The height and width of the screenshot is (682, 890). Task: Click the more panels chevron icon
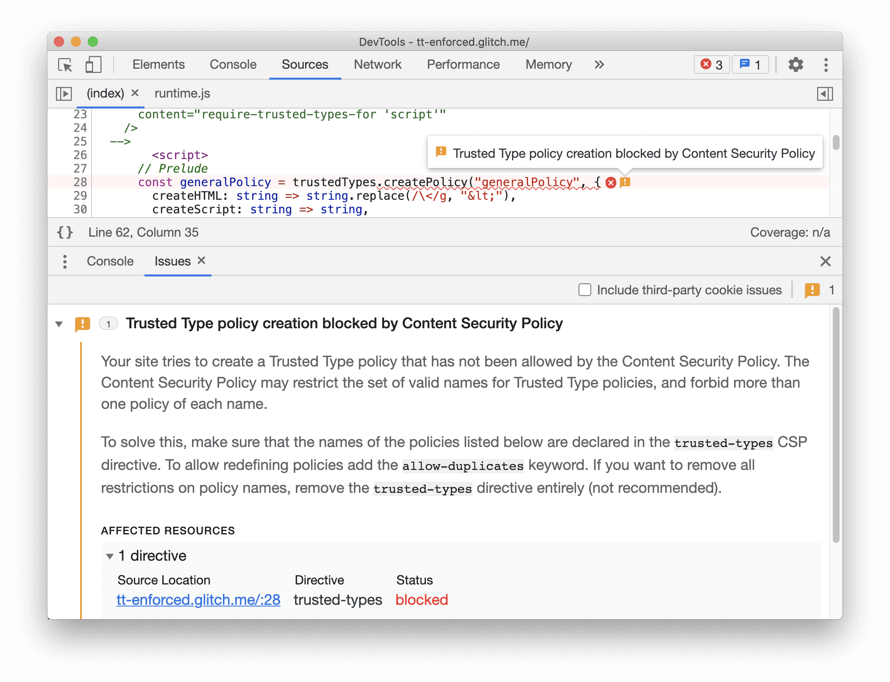[x=598, y=64]
